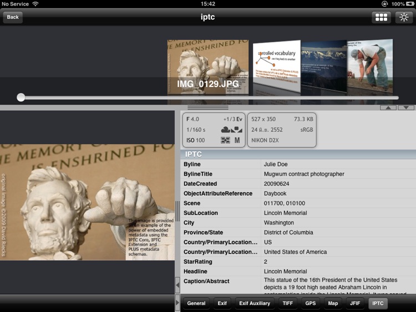Select the District of Columbia value
416x312 pixels.
pyautogui.click(x=288, y=232)
